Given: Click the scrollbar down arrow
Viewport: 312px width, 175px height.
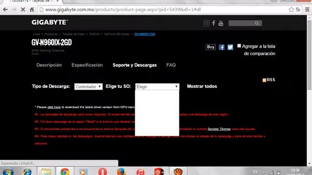Looking at the screenshot, I should [310, 164].
